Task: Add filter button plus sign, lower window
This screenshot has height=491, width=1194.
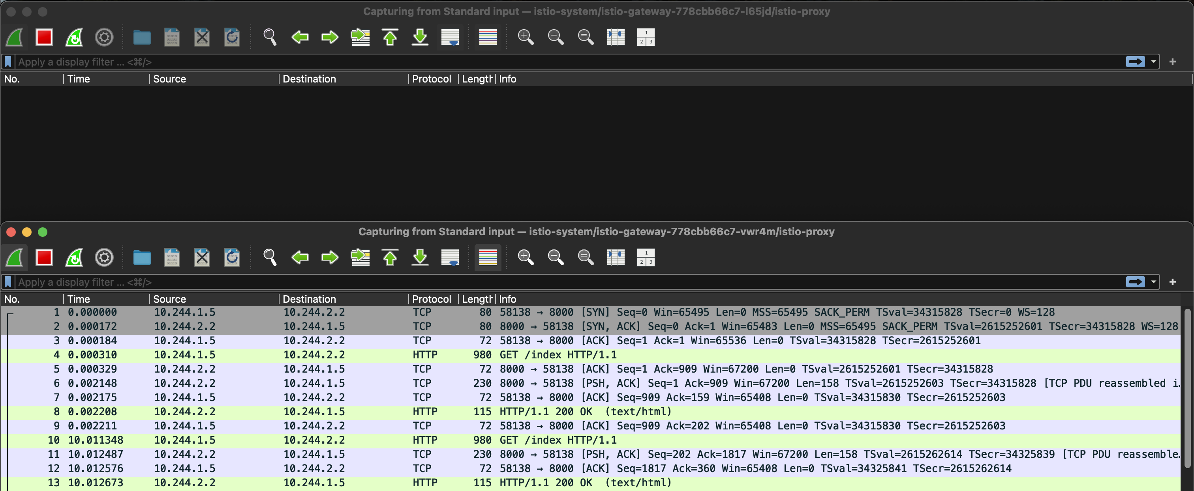Action: click(x=1172, y=282)
